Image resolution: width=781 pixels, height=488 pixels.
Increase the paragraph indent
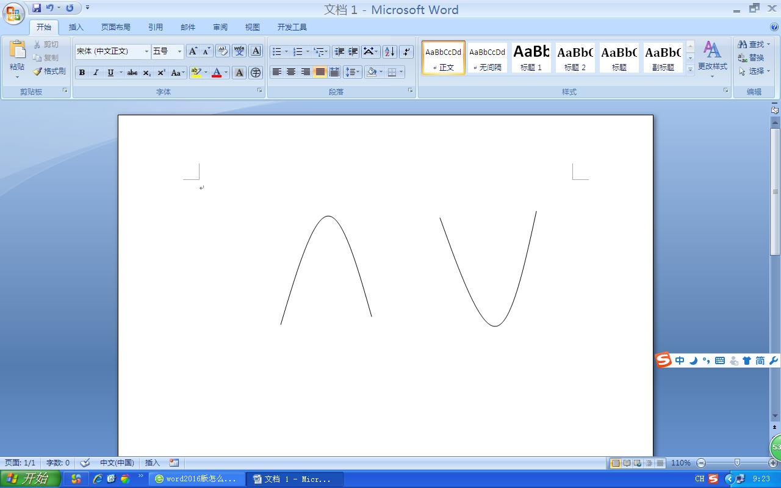353,51
